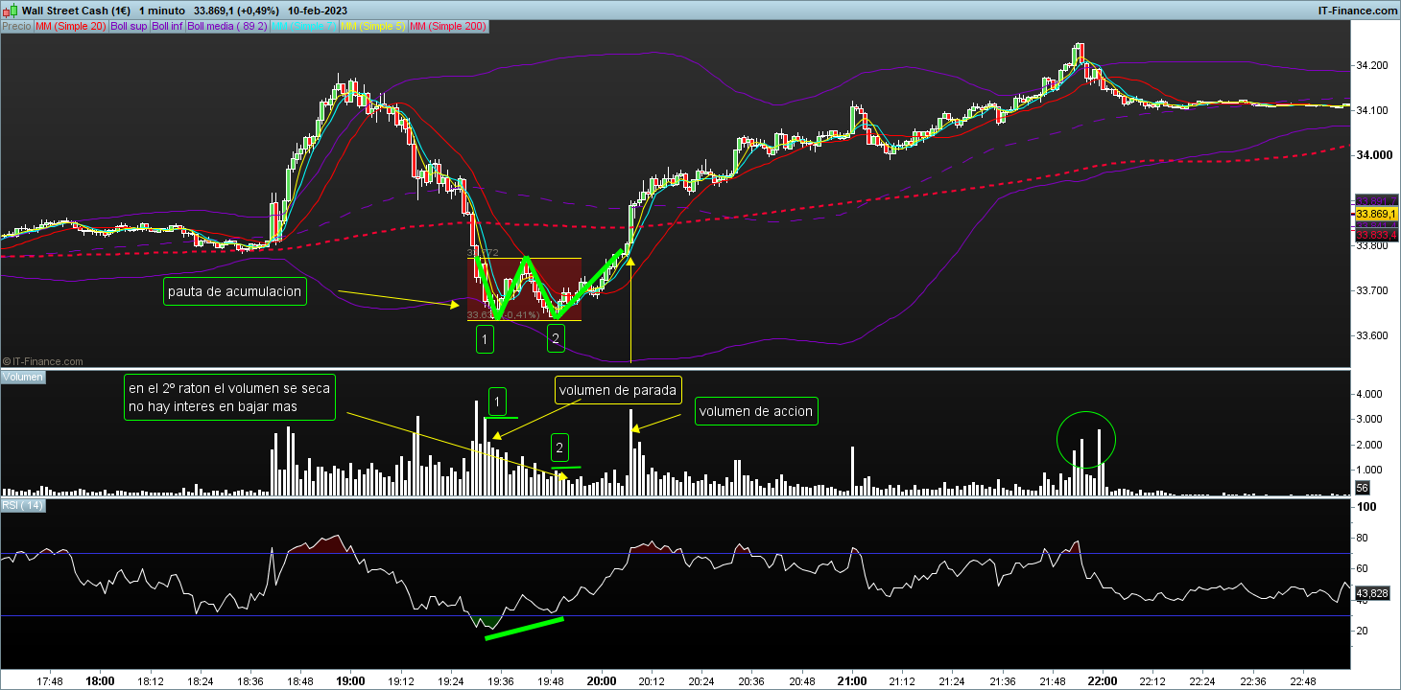Select the cyan MM (Simple 7) label
The image size is (1401, 690).
click(x=303, y=27)
